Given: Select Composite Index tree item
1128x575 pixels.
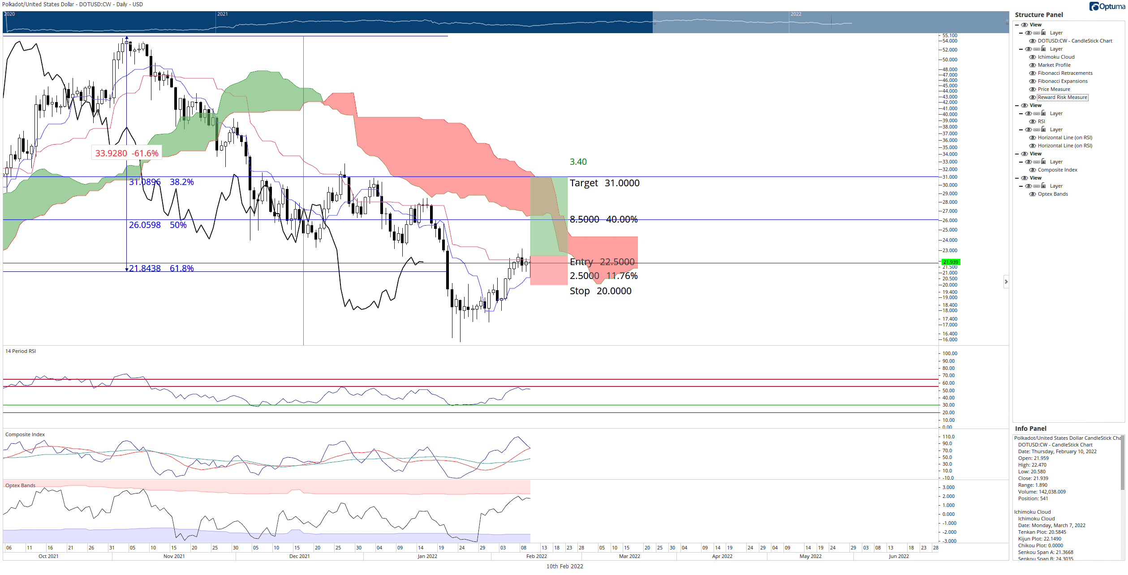Looking at the screenshot, I should click(1058, 170).
